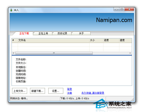Click the green app icon in title bar
This screenshot has width=146, height=112.
click(11, 10)
